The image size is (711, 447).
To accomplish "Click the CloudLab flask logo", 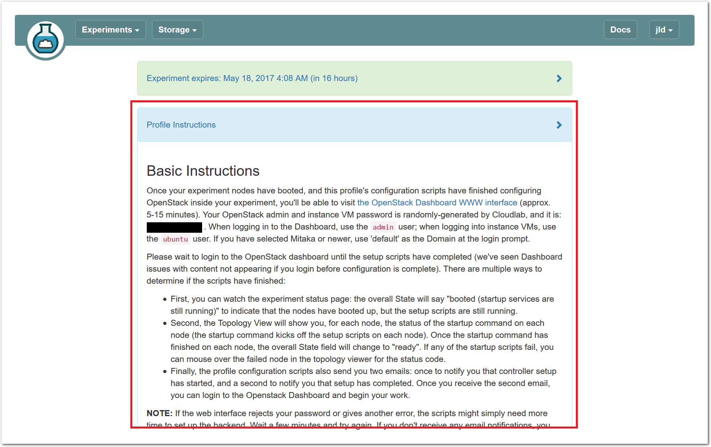I will click(45, 41).
